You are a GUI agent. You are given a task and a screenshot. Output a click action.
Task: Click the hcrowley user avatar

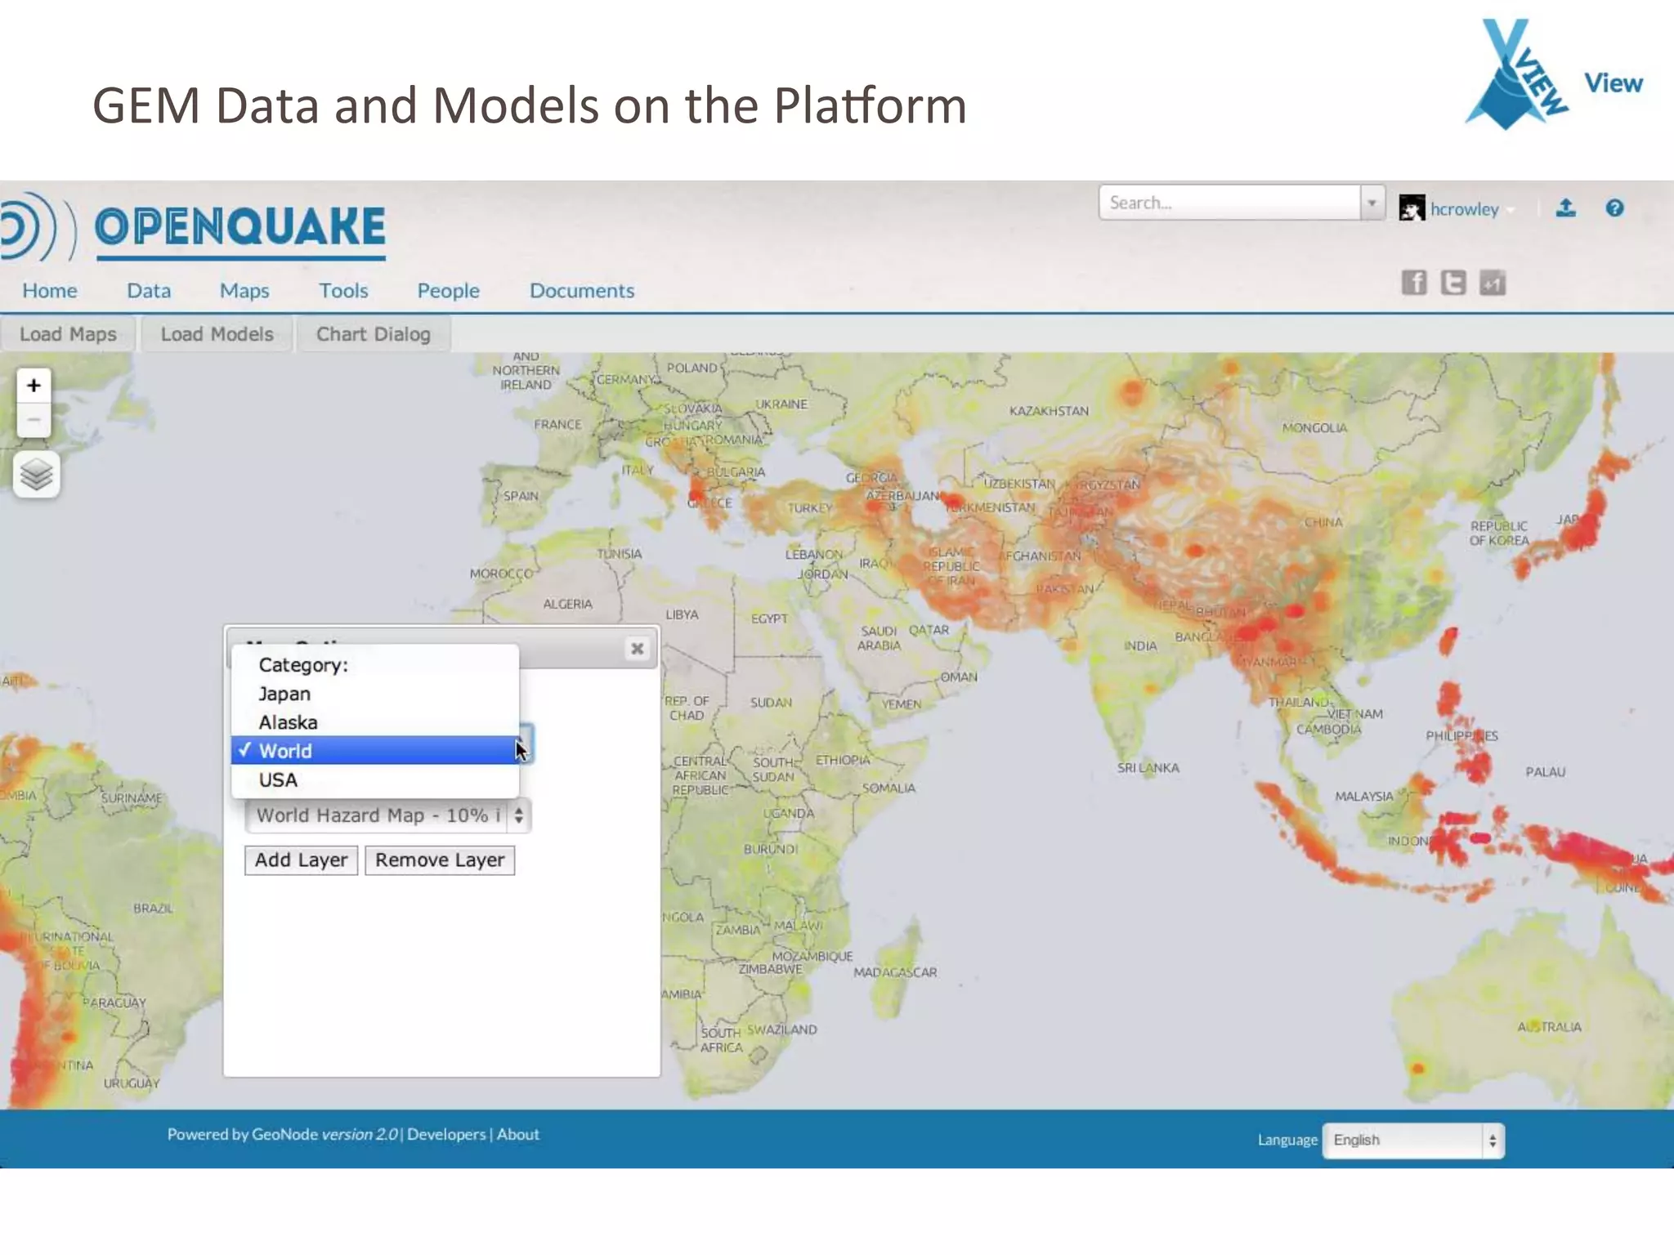click(x=1412, y=208)
